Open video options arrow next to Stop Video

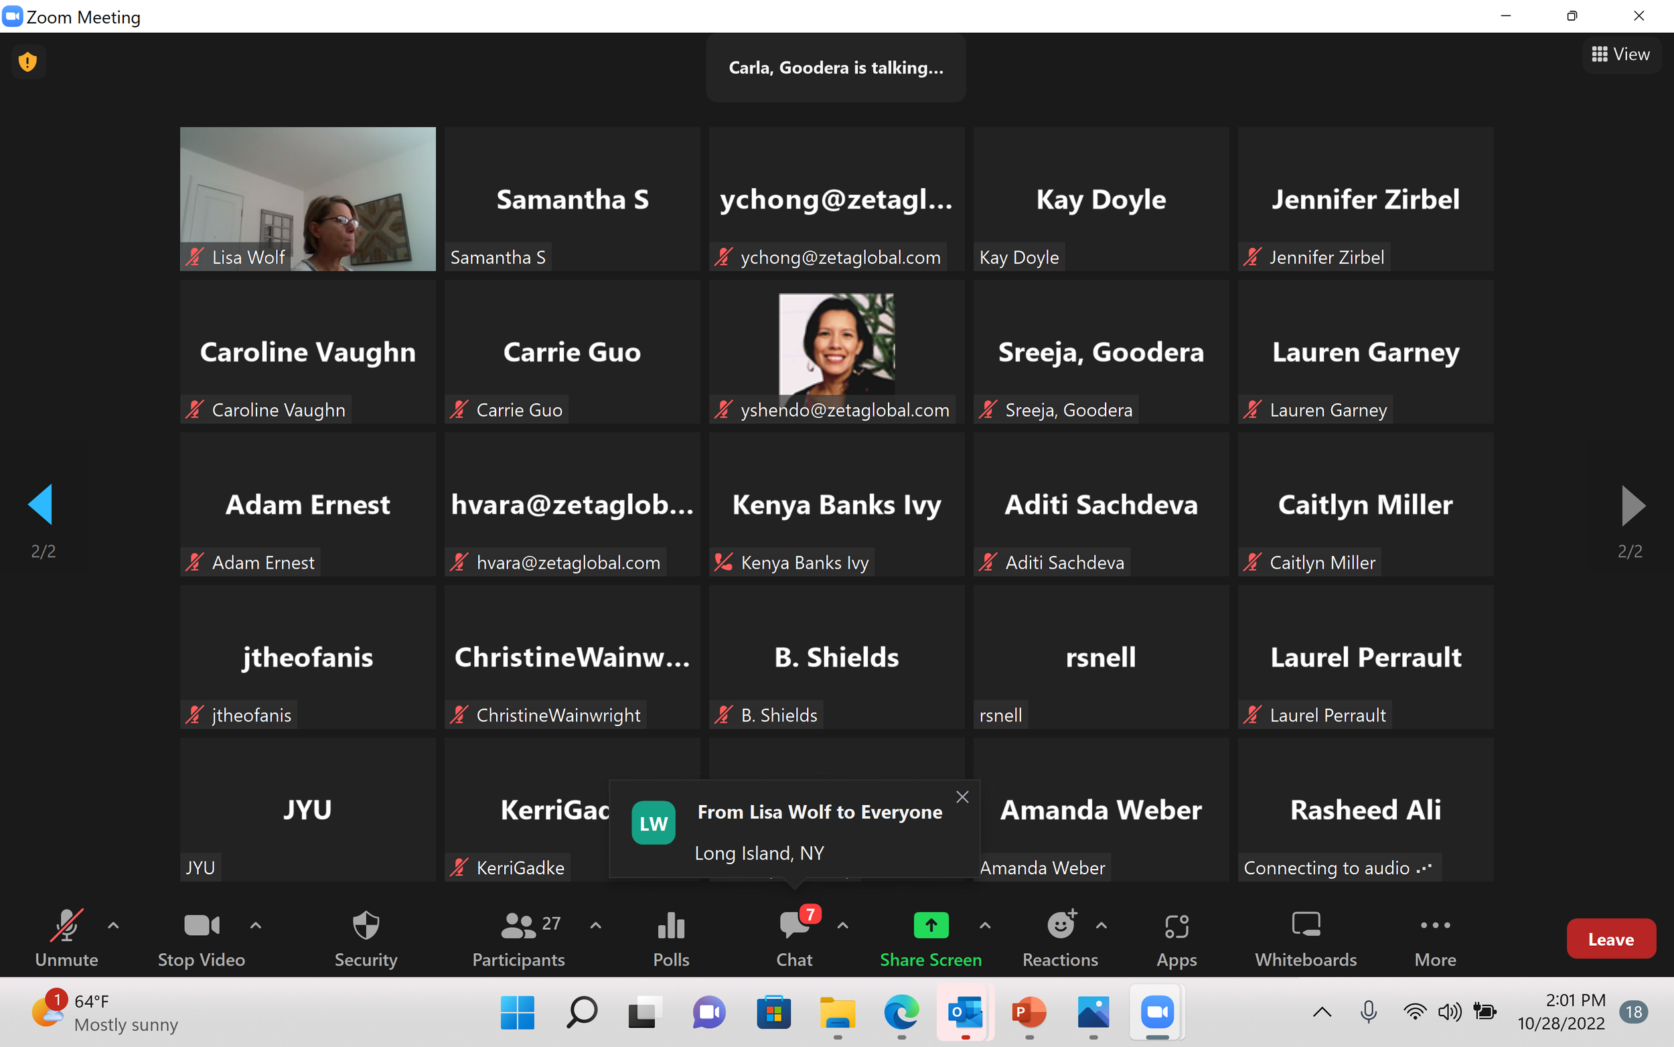255,925
